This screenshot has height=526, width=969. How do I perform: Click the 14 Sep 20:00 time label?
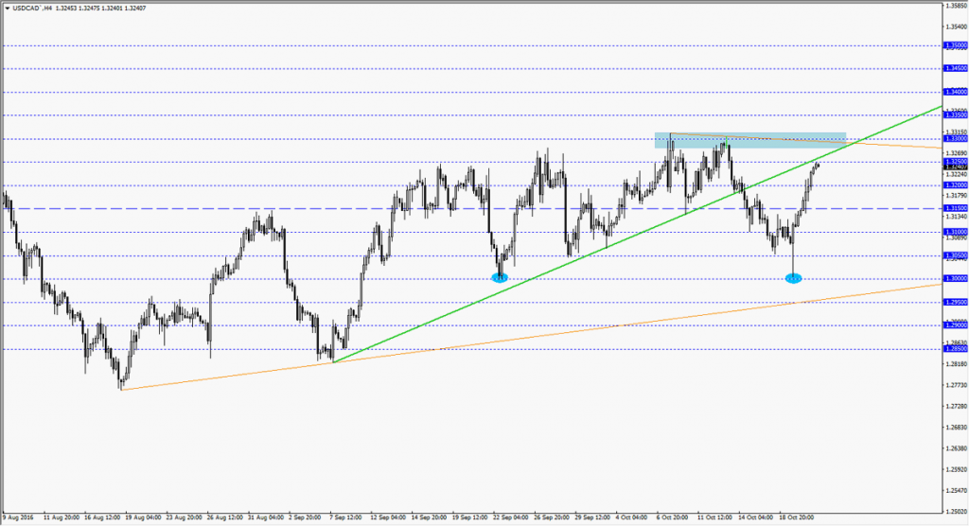point(430,517)
